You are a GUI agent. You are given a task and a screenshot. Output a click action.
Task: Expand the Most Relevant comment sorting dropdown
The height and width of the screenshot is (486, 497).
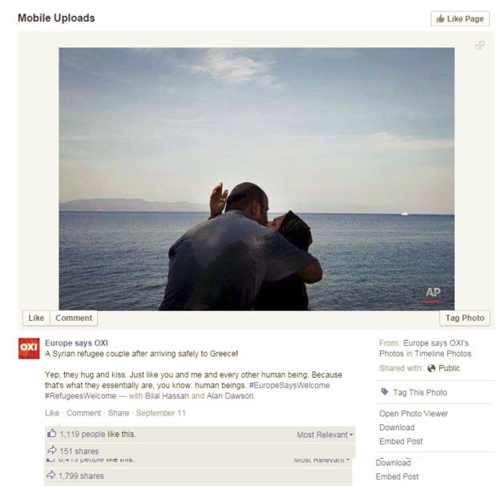click(x=325, y=435)
